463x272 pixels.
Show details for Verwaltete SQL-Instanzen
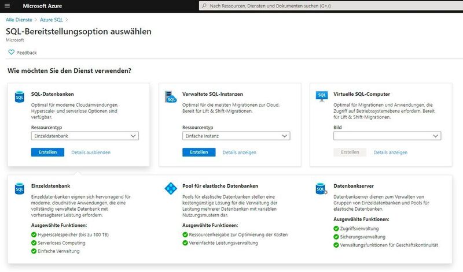pos(239,152)
